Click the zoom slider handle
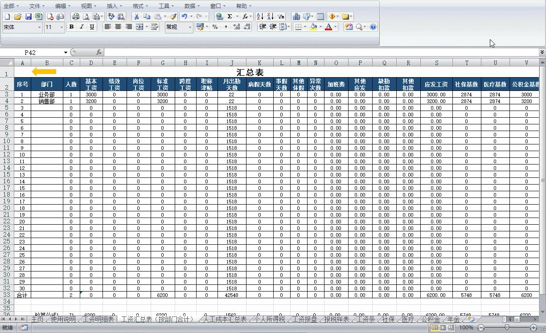 [x=507, y=328]
